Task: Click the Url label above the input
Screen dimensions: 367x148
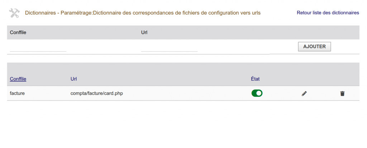Action: point(145,33)
